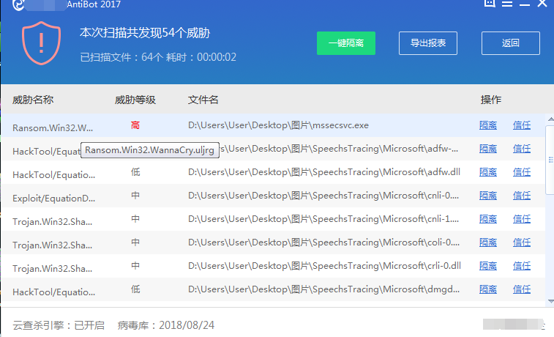This screenshot has width=554, height=337.
Task: Click the feedback icon left of menu icon
Action: [490, 3]
